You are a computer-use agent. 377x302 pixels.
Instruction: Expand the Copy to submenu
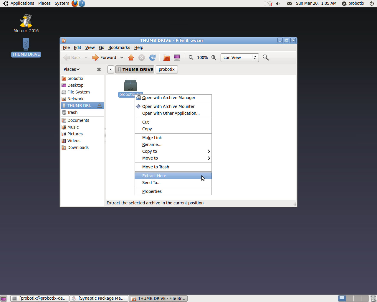[173, 151]
